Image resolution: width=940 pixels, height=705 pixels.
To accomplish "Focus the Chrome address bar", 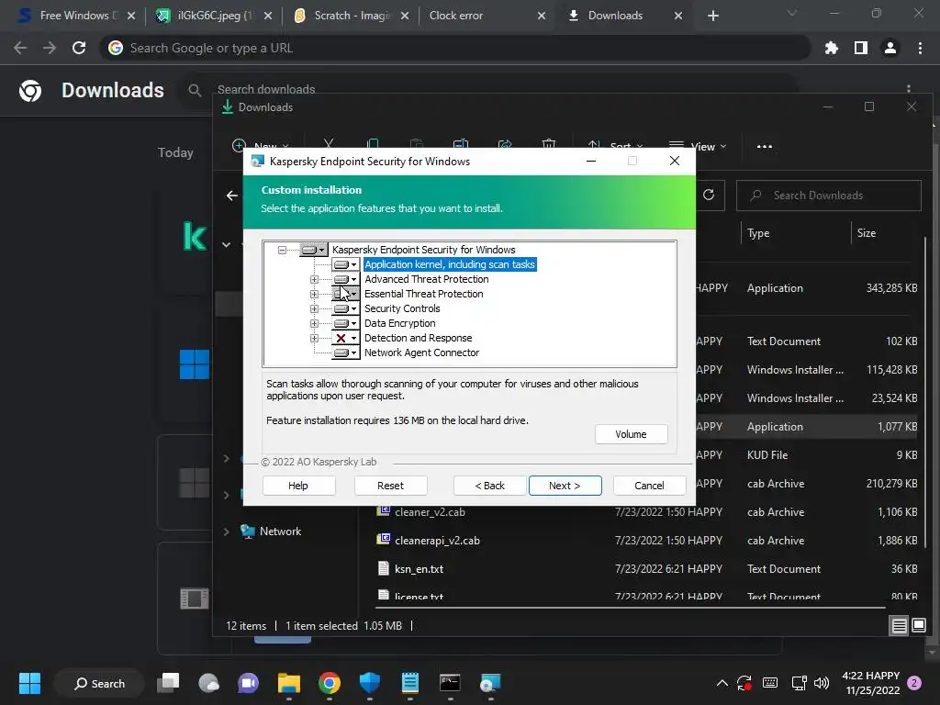I will [455, 48].
